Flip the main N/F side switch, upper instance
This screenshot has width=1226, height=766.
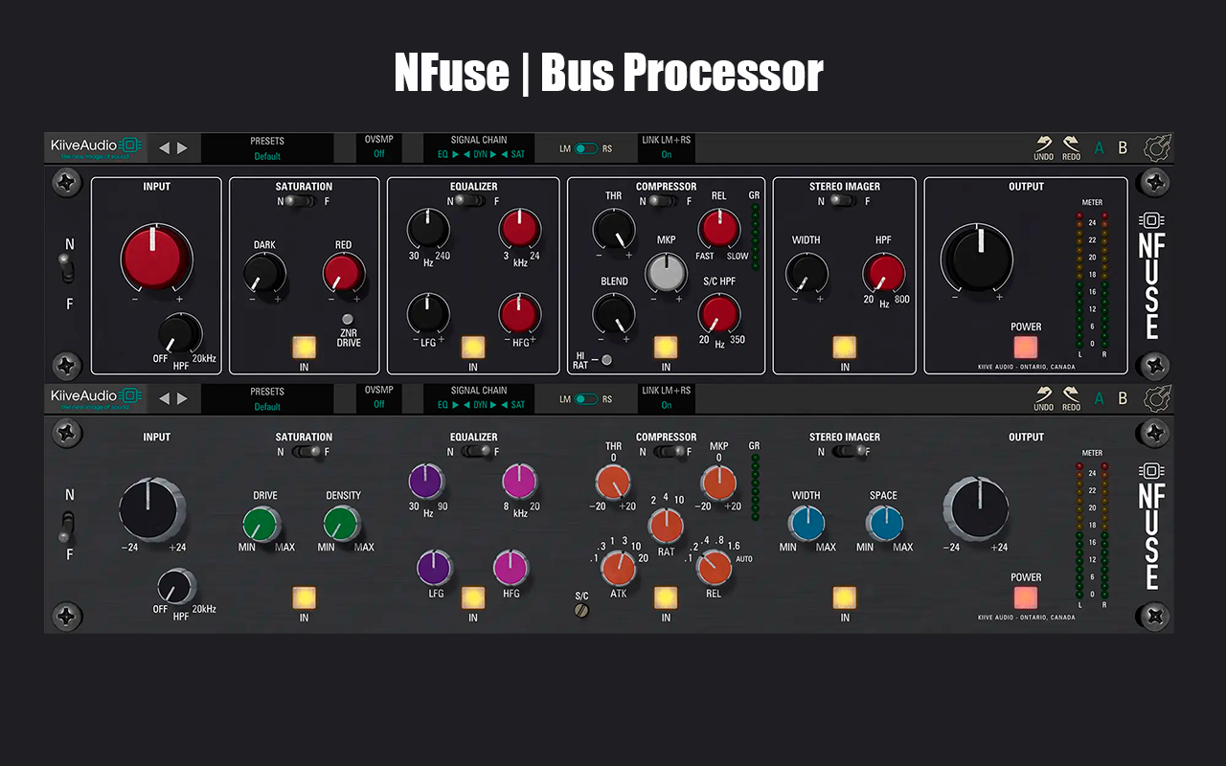tap(67, 268)
